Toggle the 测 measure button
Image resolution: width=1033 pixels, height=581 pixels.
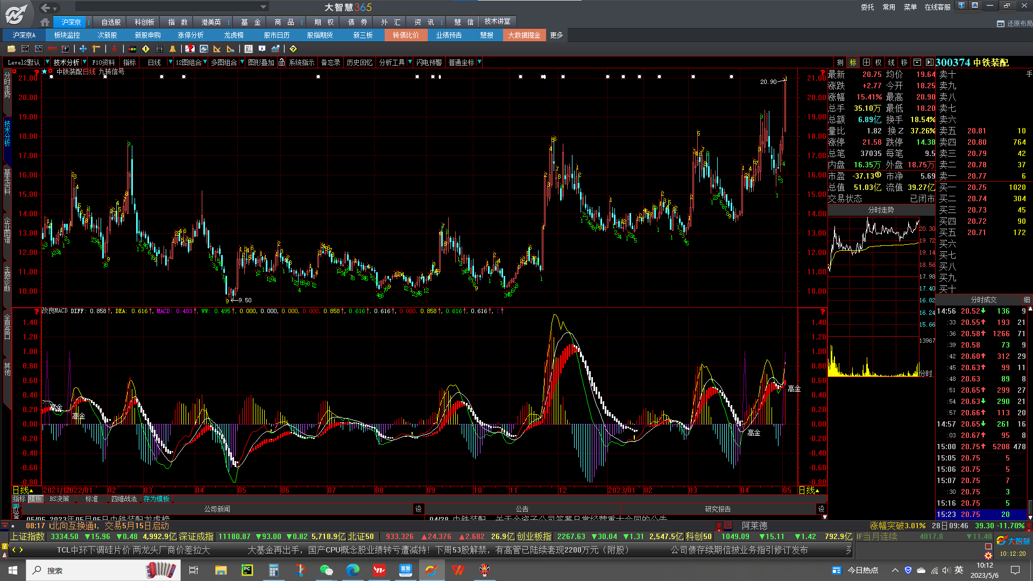(x=840, y=62)
